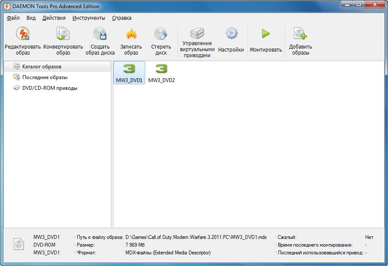The width and height of the screenshot is (388, 266).
Task: Click the size value 7 969 Мб
Action: click(135, 245)
